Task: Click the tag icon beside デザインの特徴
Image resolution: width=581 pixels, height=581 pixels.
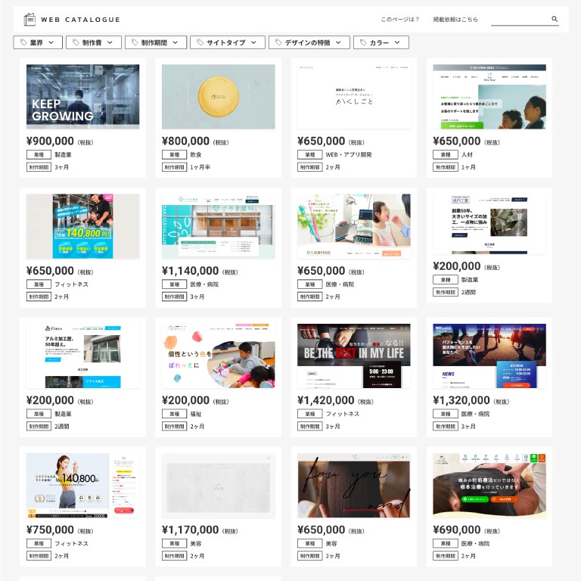Action: point(278,42)
